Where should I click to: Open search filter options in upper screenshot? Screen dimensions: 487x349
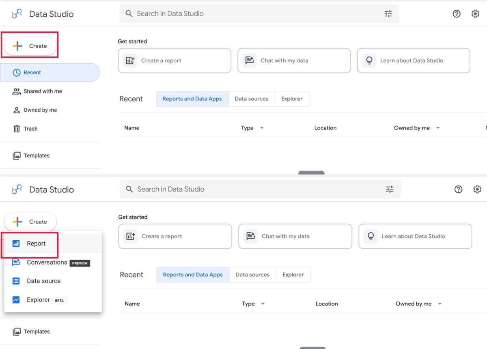coord(388,14)
